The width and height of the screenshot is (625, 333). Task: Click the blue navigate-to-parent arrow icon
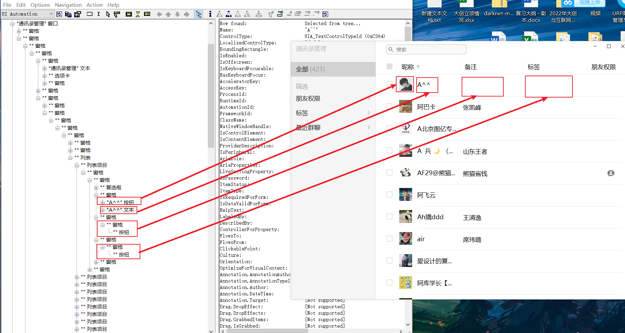tap(210, 14)
